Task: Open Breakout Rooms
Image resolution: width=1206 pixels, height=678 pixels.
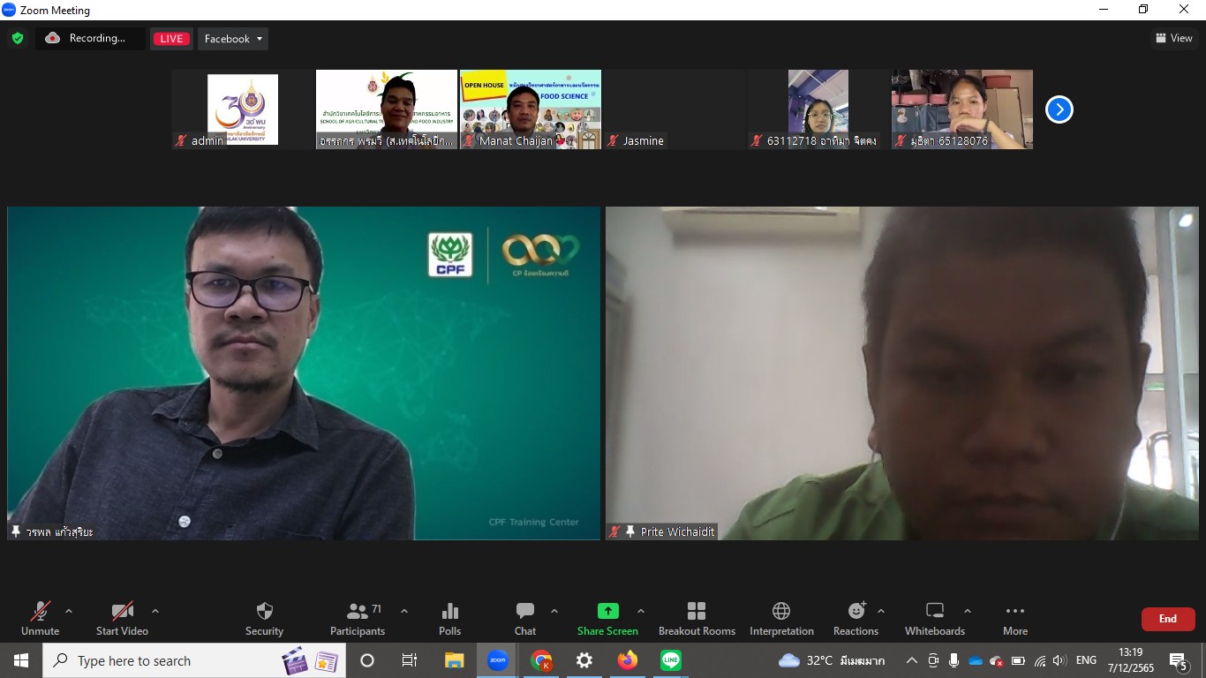Action: (x=697, y=618)
